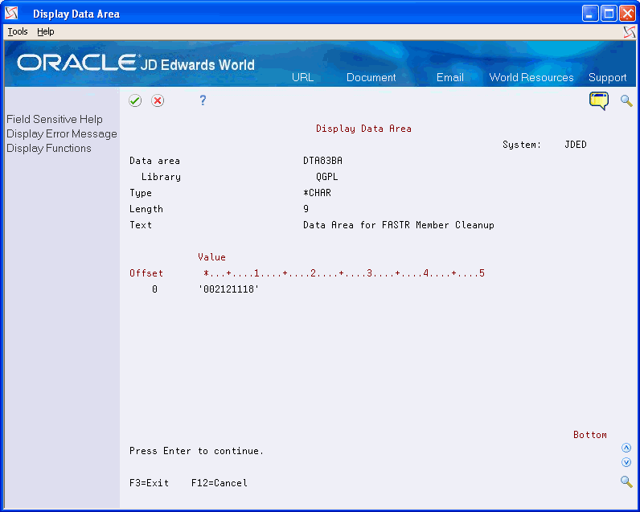The height and width of the screenshot is (512, 640).
Task: Click the title bar application icon
Action: [11, 14]
